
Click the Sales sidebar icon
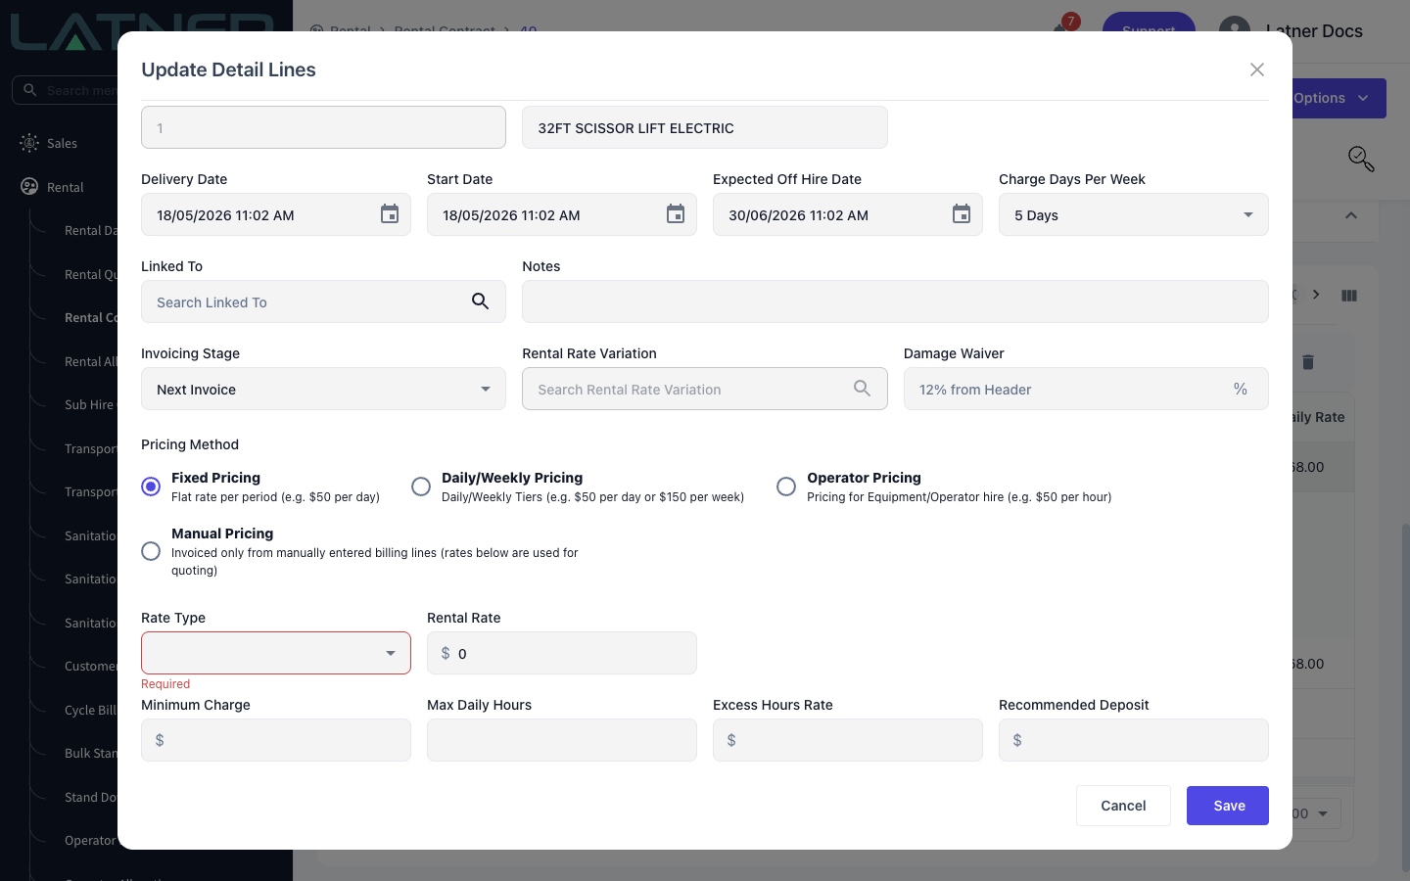click(29, 143)
